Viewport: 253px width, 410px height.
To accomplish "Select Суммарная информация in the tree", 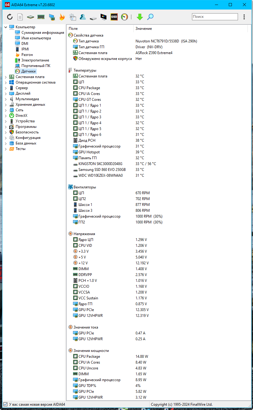I will [x=43, y=33].
